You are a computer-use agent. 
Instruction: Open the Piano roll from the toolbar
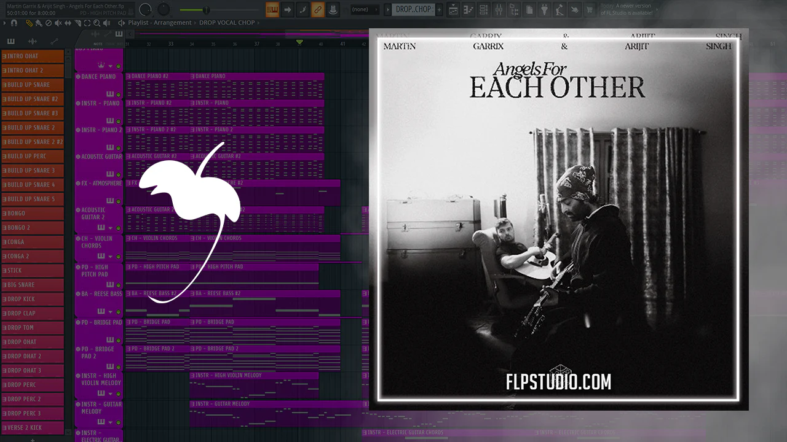pos(469,9)
